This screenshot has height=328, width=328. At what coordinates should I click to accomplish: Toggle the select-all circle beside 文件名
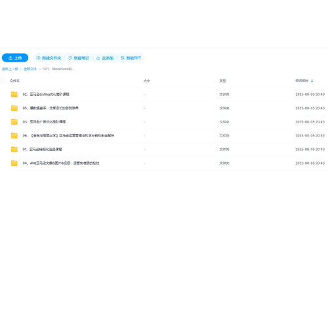[3, 81]
